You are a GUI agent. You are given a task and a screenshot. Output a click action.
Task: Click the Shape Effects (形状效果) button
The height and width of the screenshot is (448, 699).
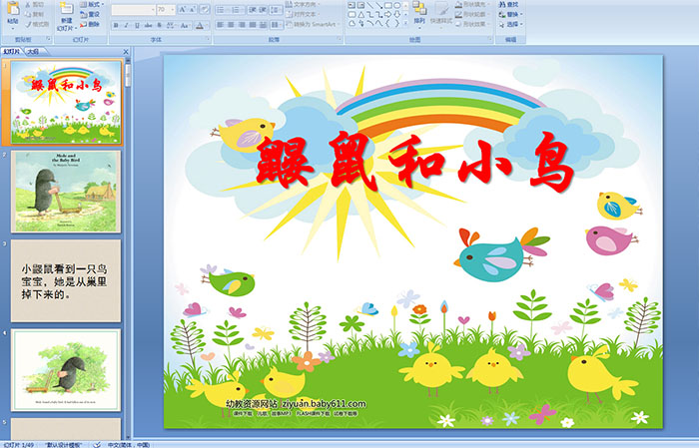[472, 24]
